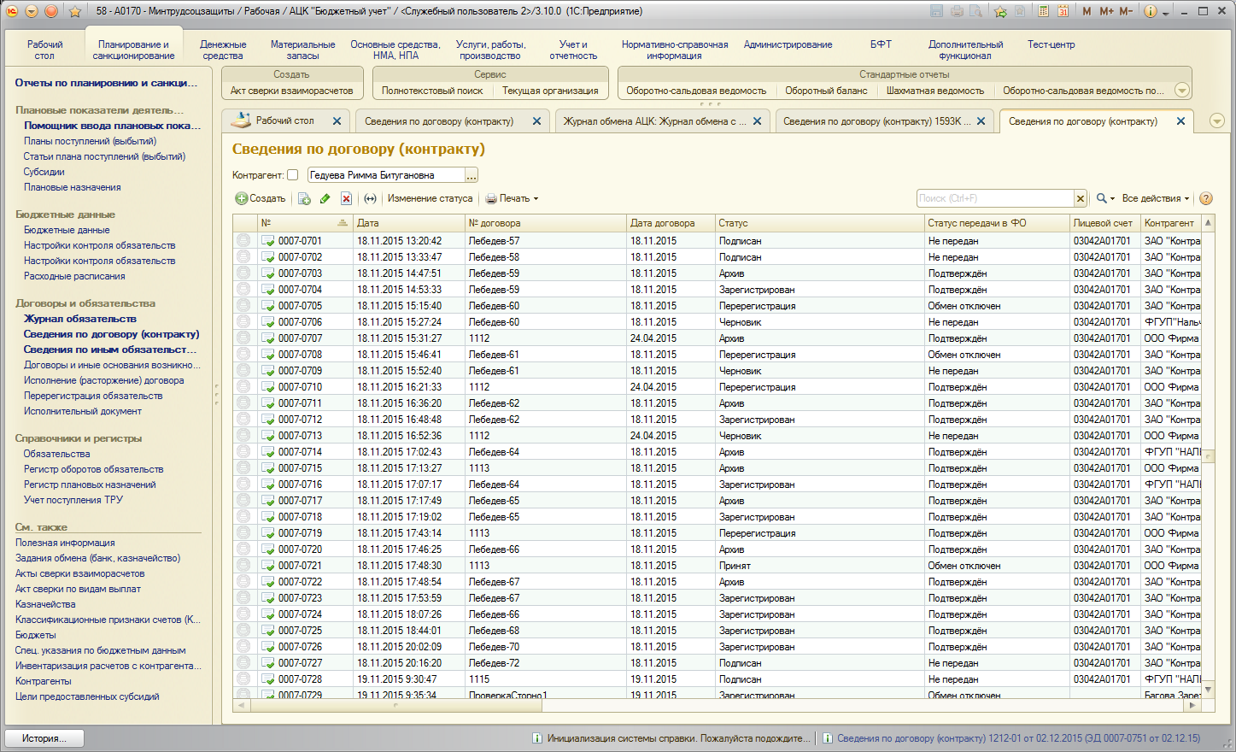Toggle the Контрагент filter checkbox
Image resolution: width=1236 pixels, height=752 pixels.
pyautogui.click(x=293, y=175)
